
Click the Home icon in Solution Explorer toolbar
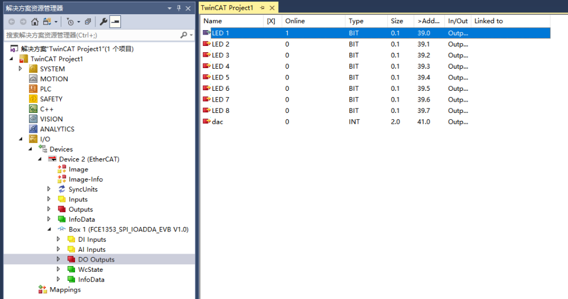pos(35,22)
